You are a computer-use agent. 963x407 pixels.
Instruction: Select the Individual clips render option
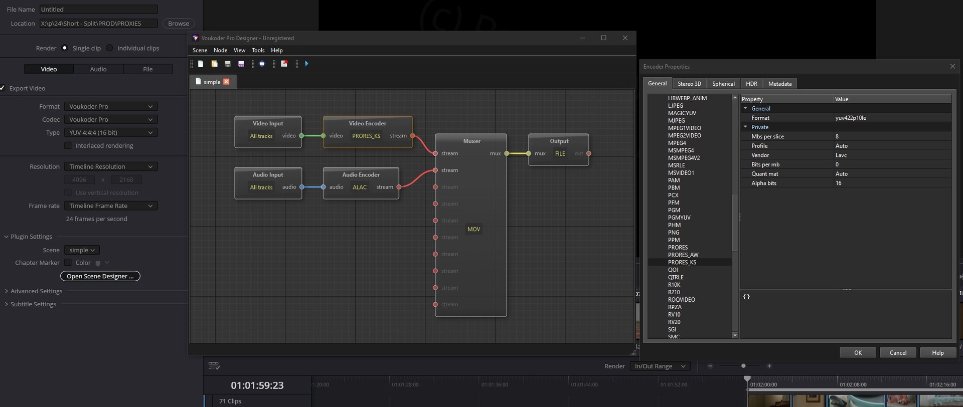pos(109,48)
